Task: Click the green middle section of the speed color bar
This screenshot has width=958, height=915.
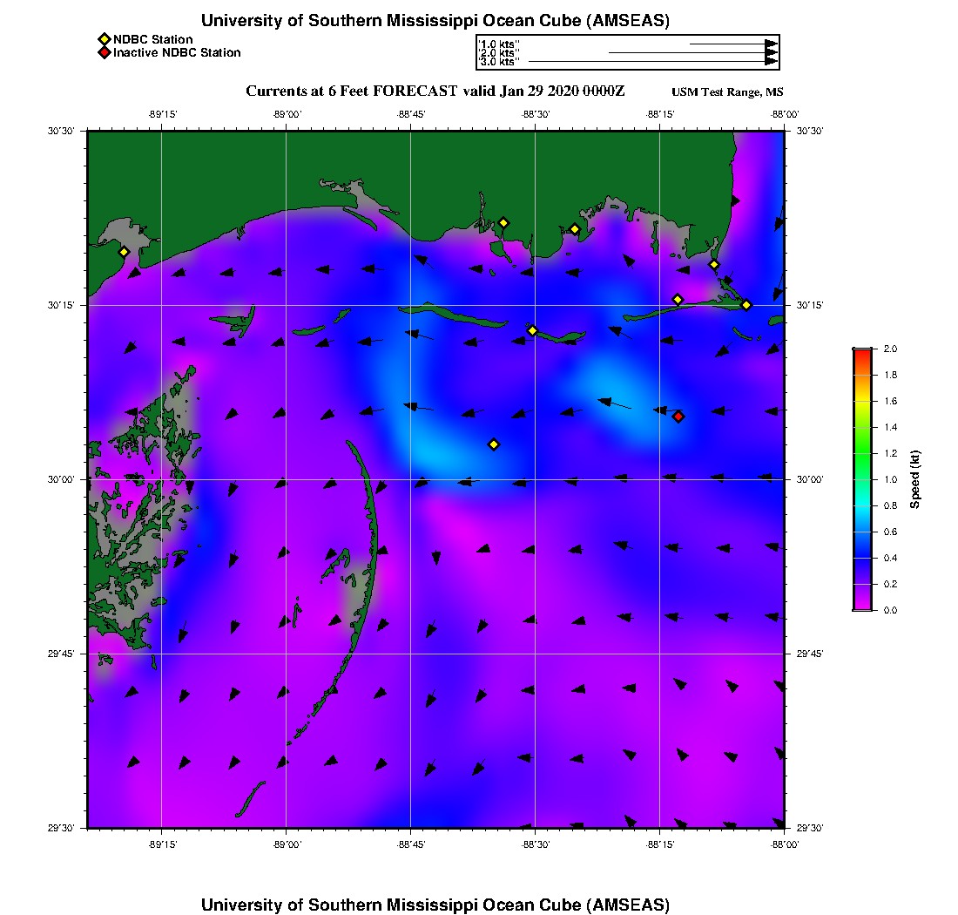Action: (x=862, y=453)
